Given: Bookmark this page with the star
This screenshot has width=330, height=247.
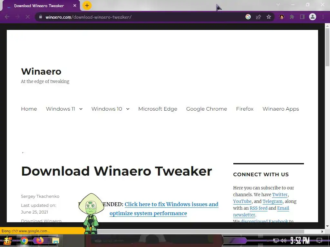Looking at the screenshot, I should pyautogui.click(x=269, y=17).
